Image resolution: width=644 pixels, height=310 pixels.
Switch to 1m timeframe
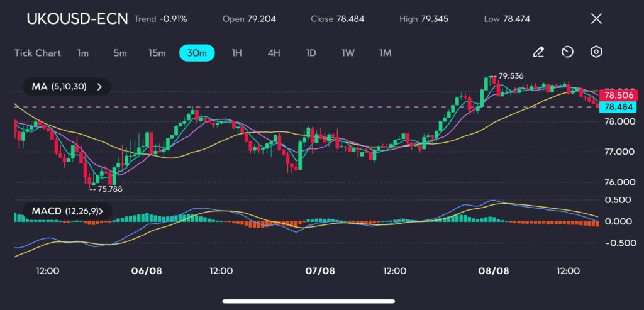point(82,53)
